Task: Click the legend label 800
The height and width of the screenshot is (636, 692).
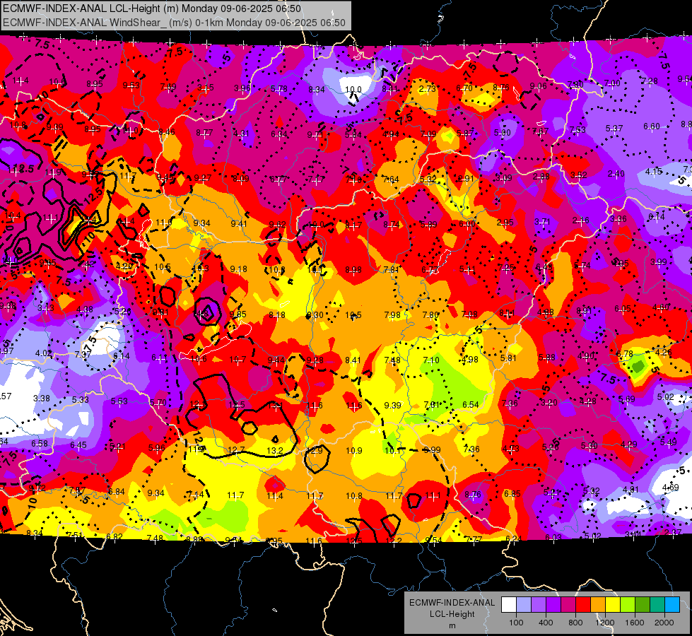Action: (x=575, y=623)
